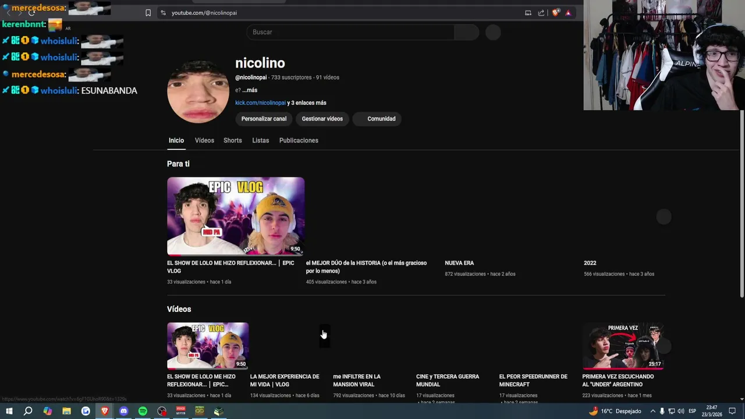745x419 pixels.
Task: Open 'el MEJOR DÚO de la HISTORIA' video title
Action: (x=367, y=267)
